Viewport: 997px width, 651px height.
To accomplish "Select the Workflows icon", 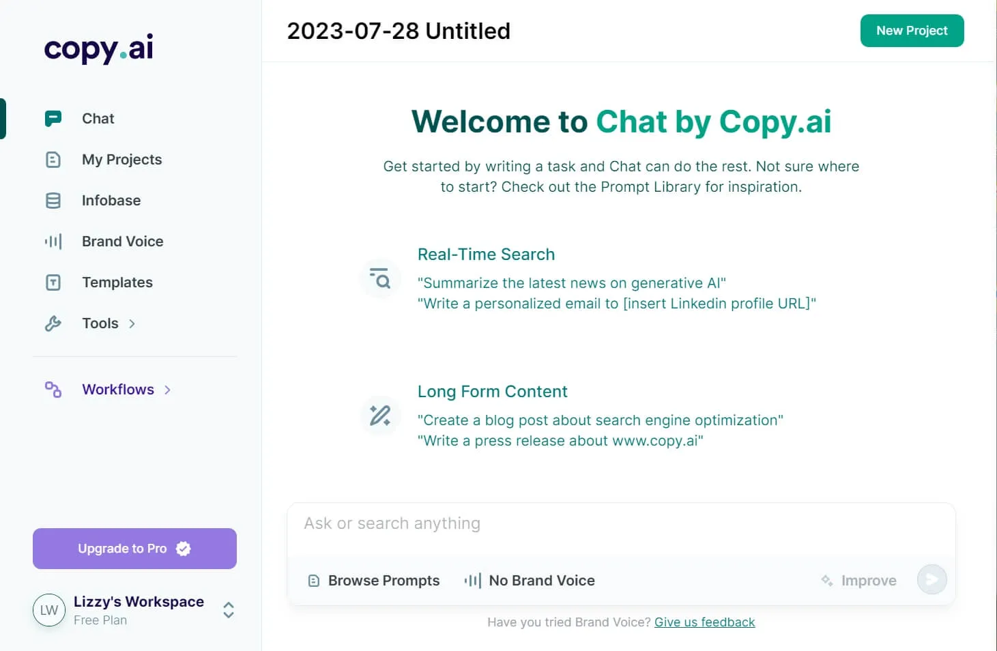I will [x=53, y=389].
